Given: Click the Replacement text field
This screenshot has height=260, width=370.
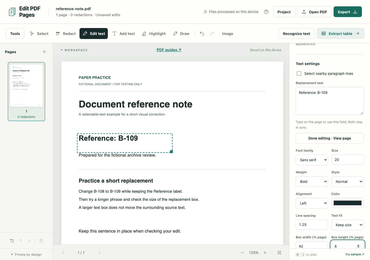Looking at the screenshot, I should [x=330, y=101].
